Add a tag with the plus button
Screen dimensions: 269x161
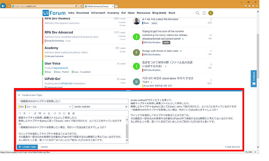[x=126, y=107]
